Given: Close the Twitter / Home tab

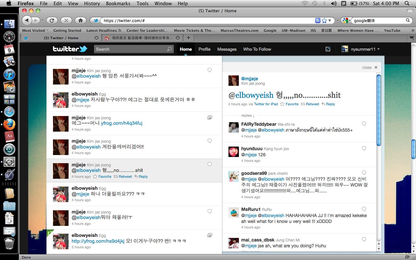Looking at the screenshot, I should click(x=96, y=38).
